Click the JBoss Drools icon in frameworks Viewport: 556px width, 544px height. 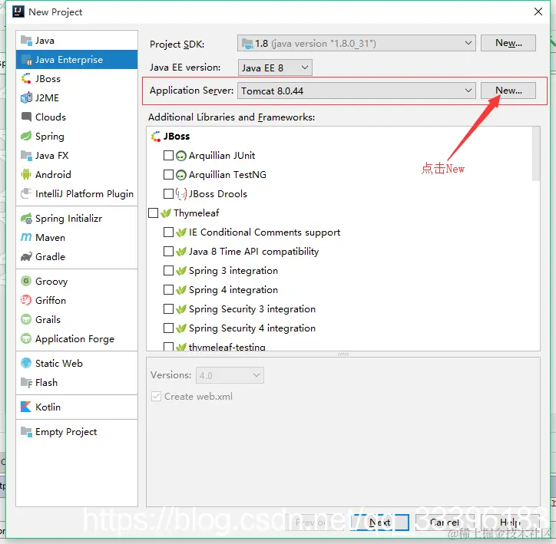(x=181, y=194)
